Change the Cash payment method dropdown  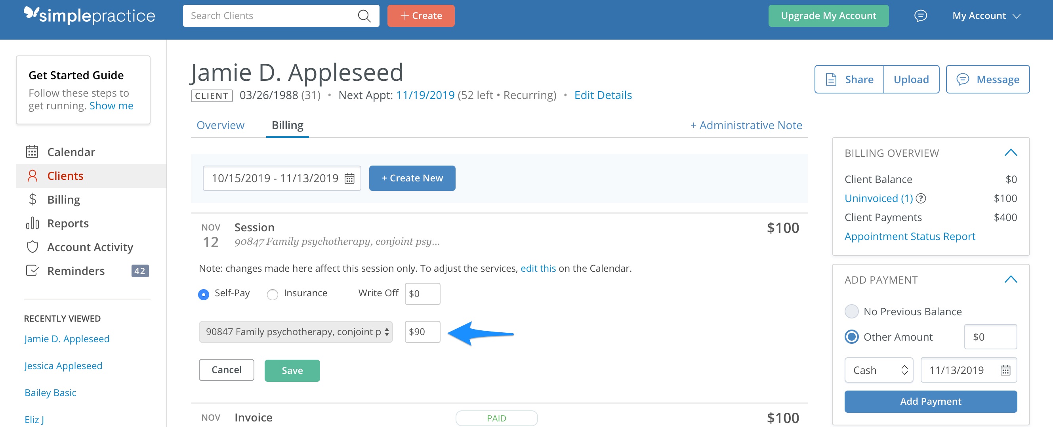click(x=878, y=370)
